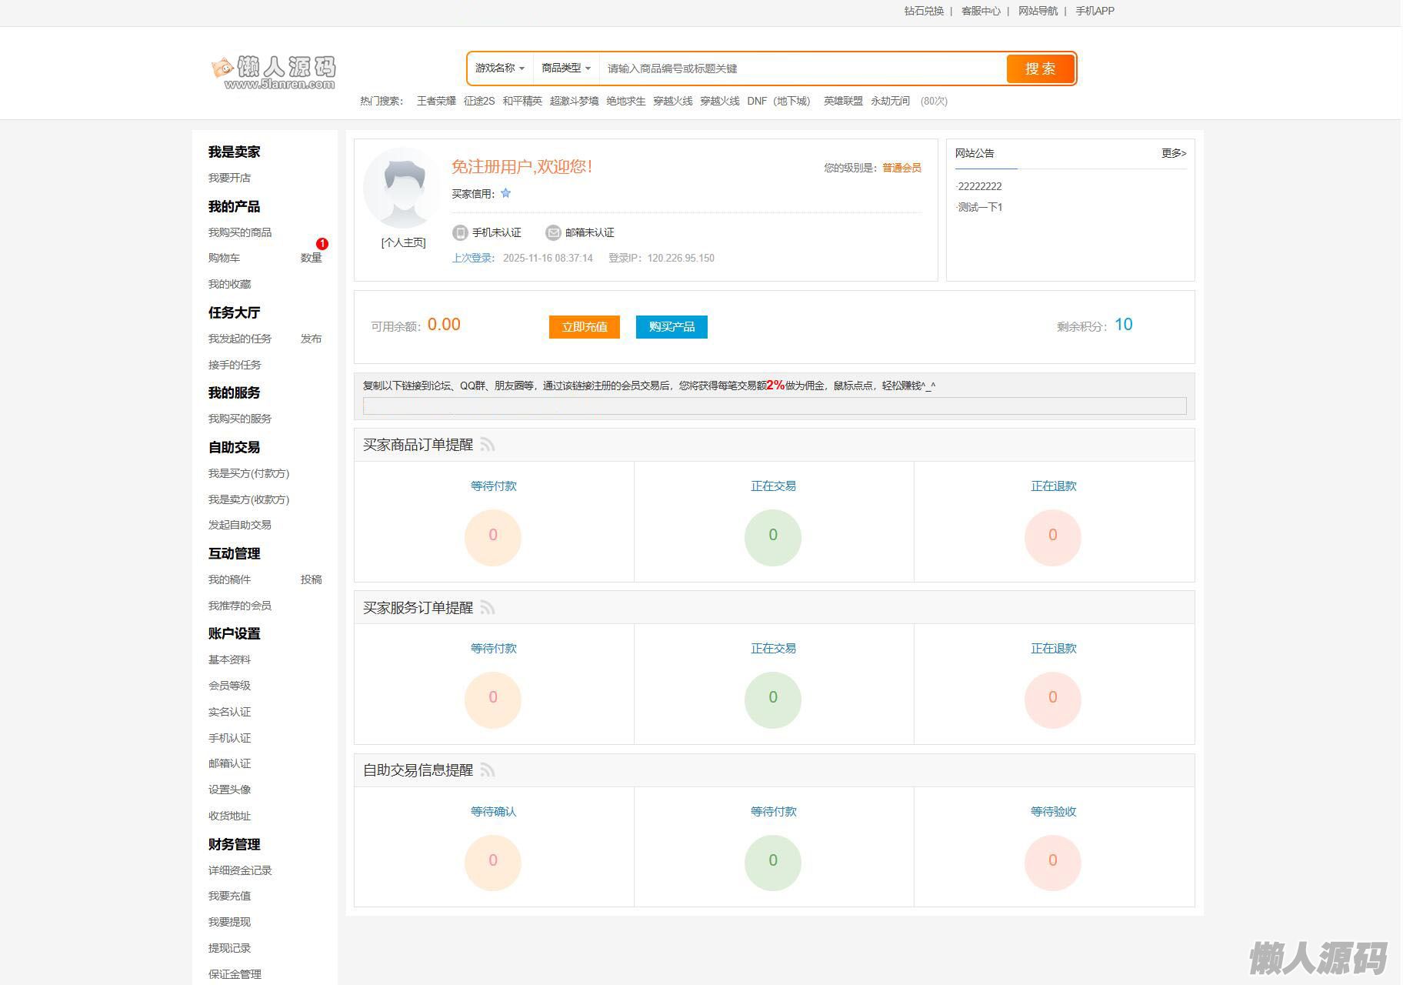Open the 游戏名称 dropdown
This screenshot has height=985, width=1403.
(499, 68)
